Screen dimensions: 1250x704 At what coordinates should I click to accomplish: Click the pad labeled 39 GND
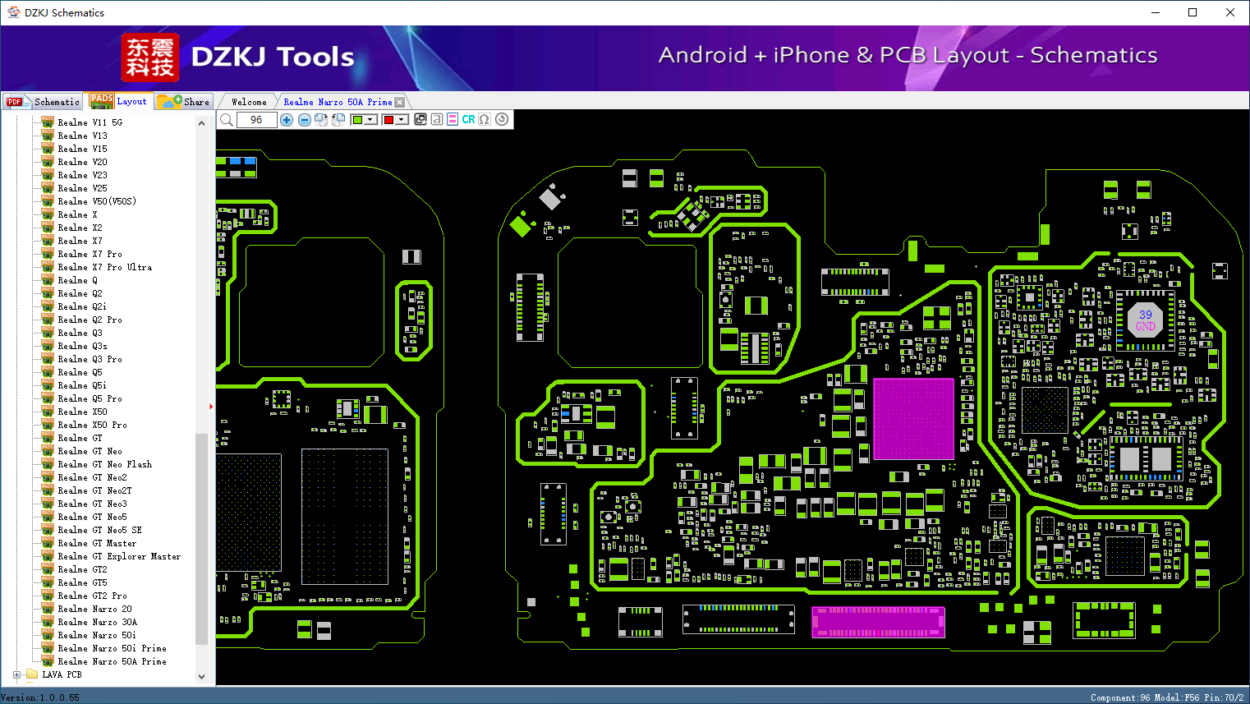[1145, 320]
